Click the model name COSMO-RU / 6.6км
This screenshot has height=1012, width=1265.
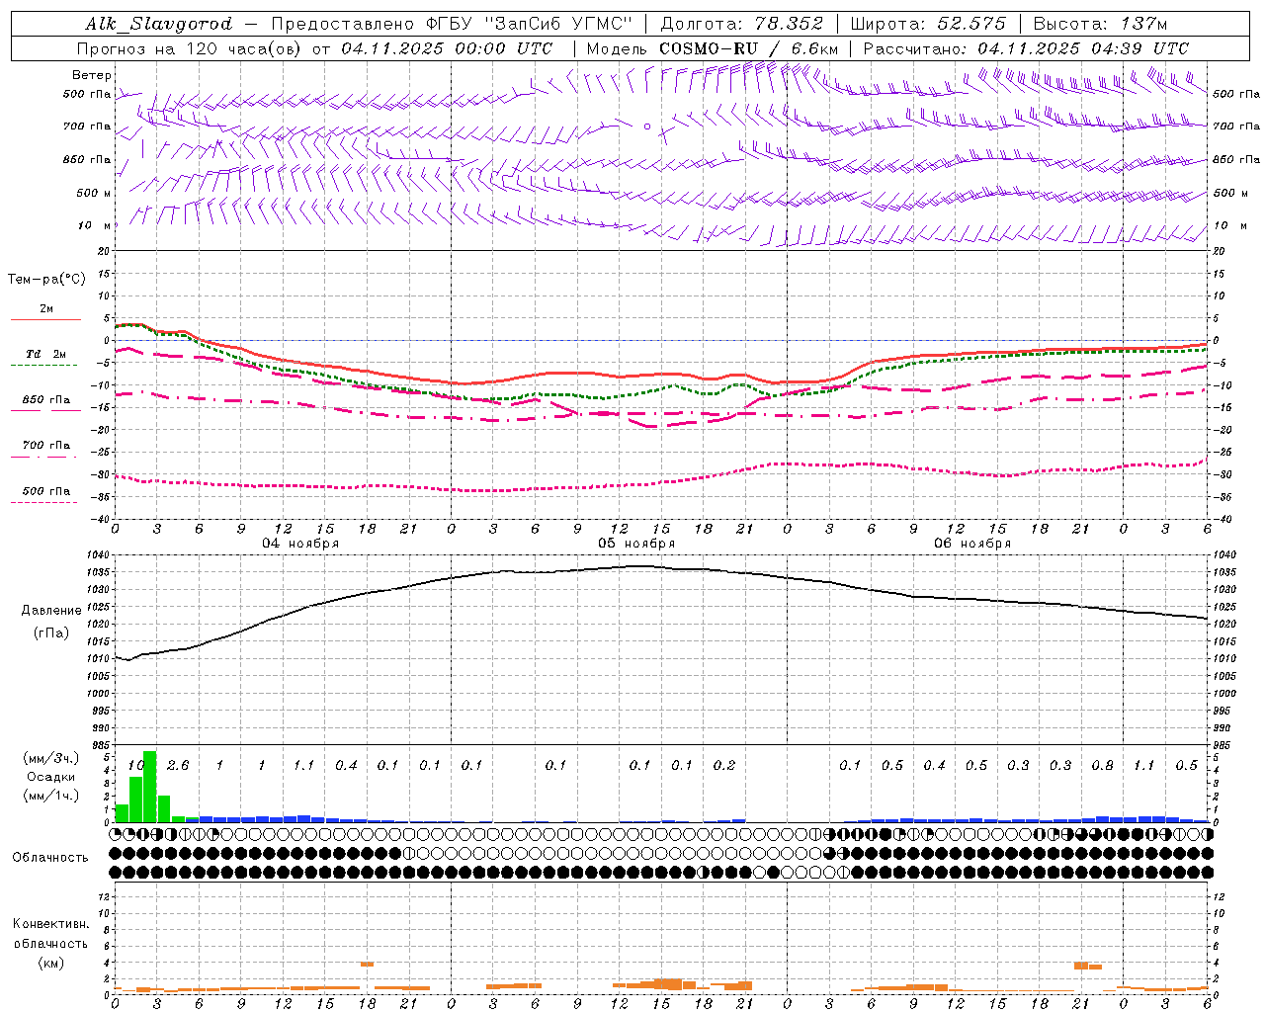click(x=749, y=48)
